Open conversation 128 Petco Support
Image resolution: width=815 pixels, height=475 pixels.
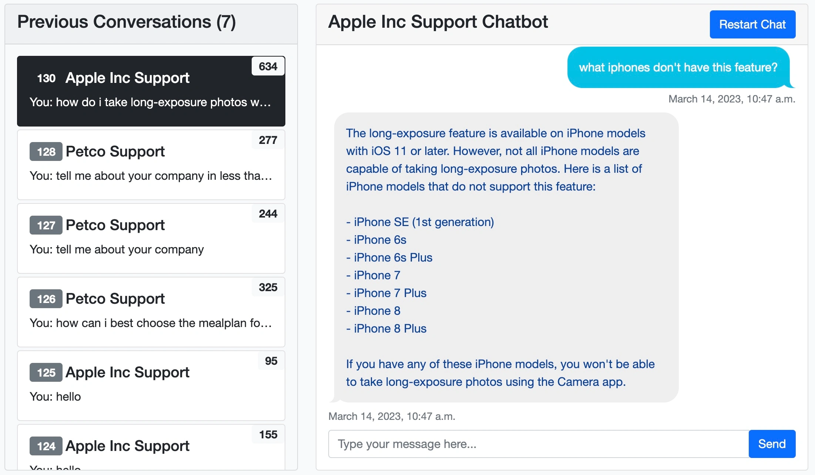[x=151, y=165]
